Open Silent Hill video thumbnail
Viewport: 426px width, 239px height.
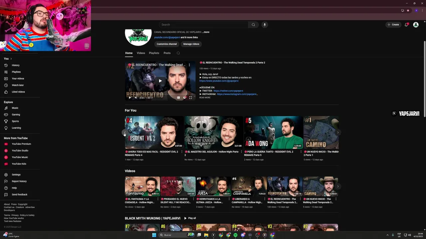(178, 186)
